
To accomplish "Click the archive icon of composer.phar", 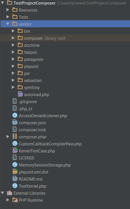I will (15, 137).
